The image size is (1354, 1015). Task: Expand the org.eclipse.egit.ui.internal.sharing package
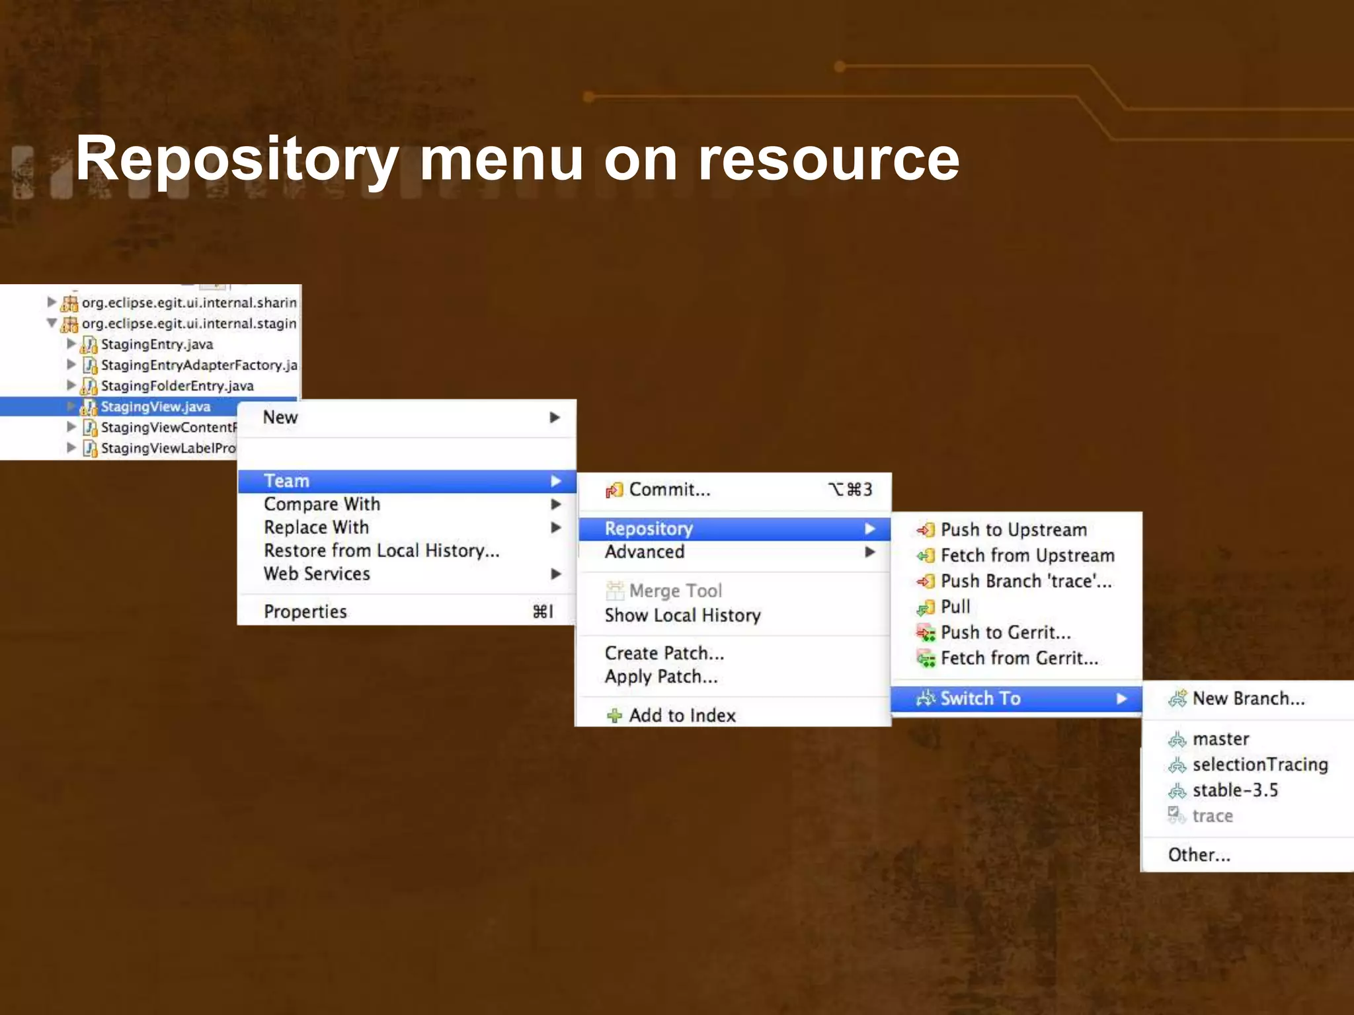(52, 302)
